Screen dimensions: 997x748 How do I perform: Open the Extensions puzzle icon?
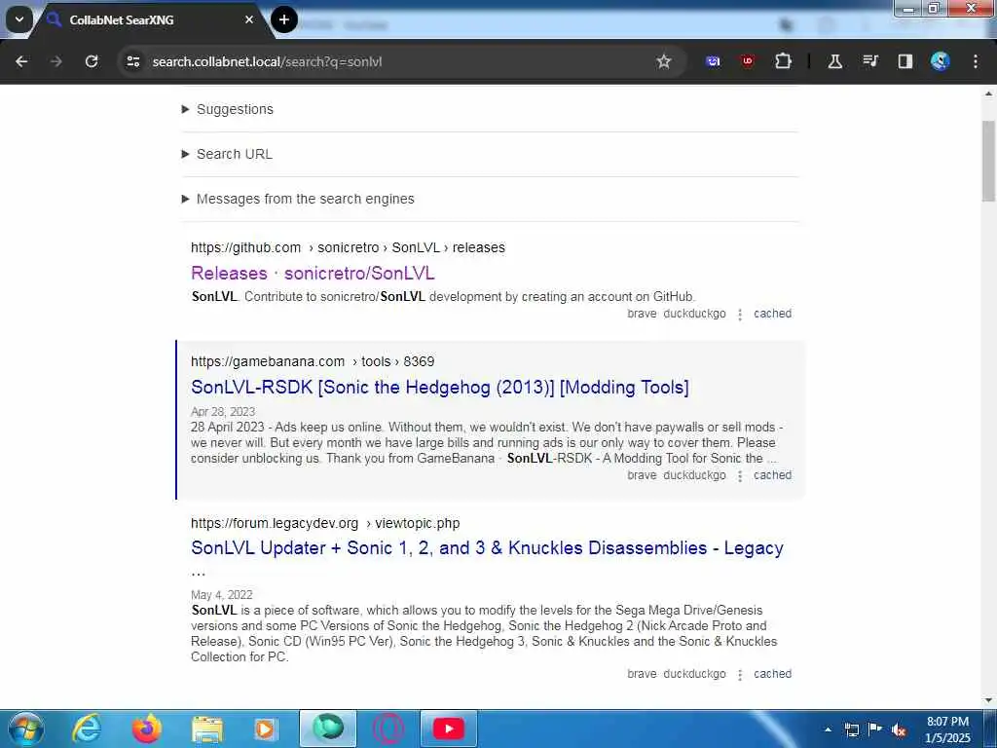[783, 61]
